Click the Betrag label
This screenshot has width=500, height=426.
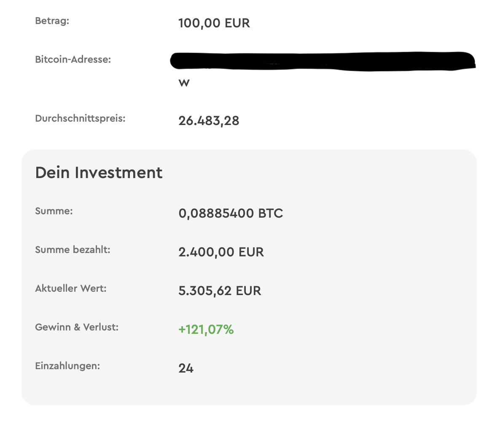52,21
